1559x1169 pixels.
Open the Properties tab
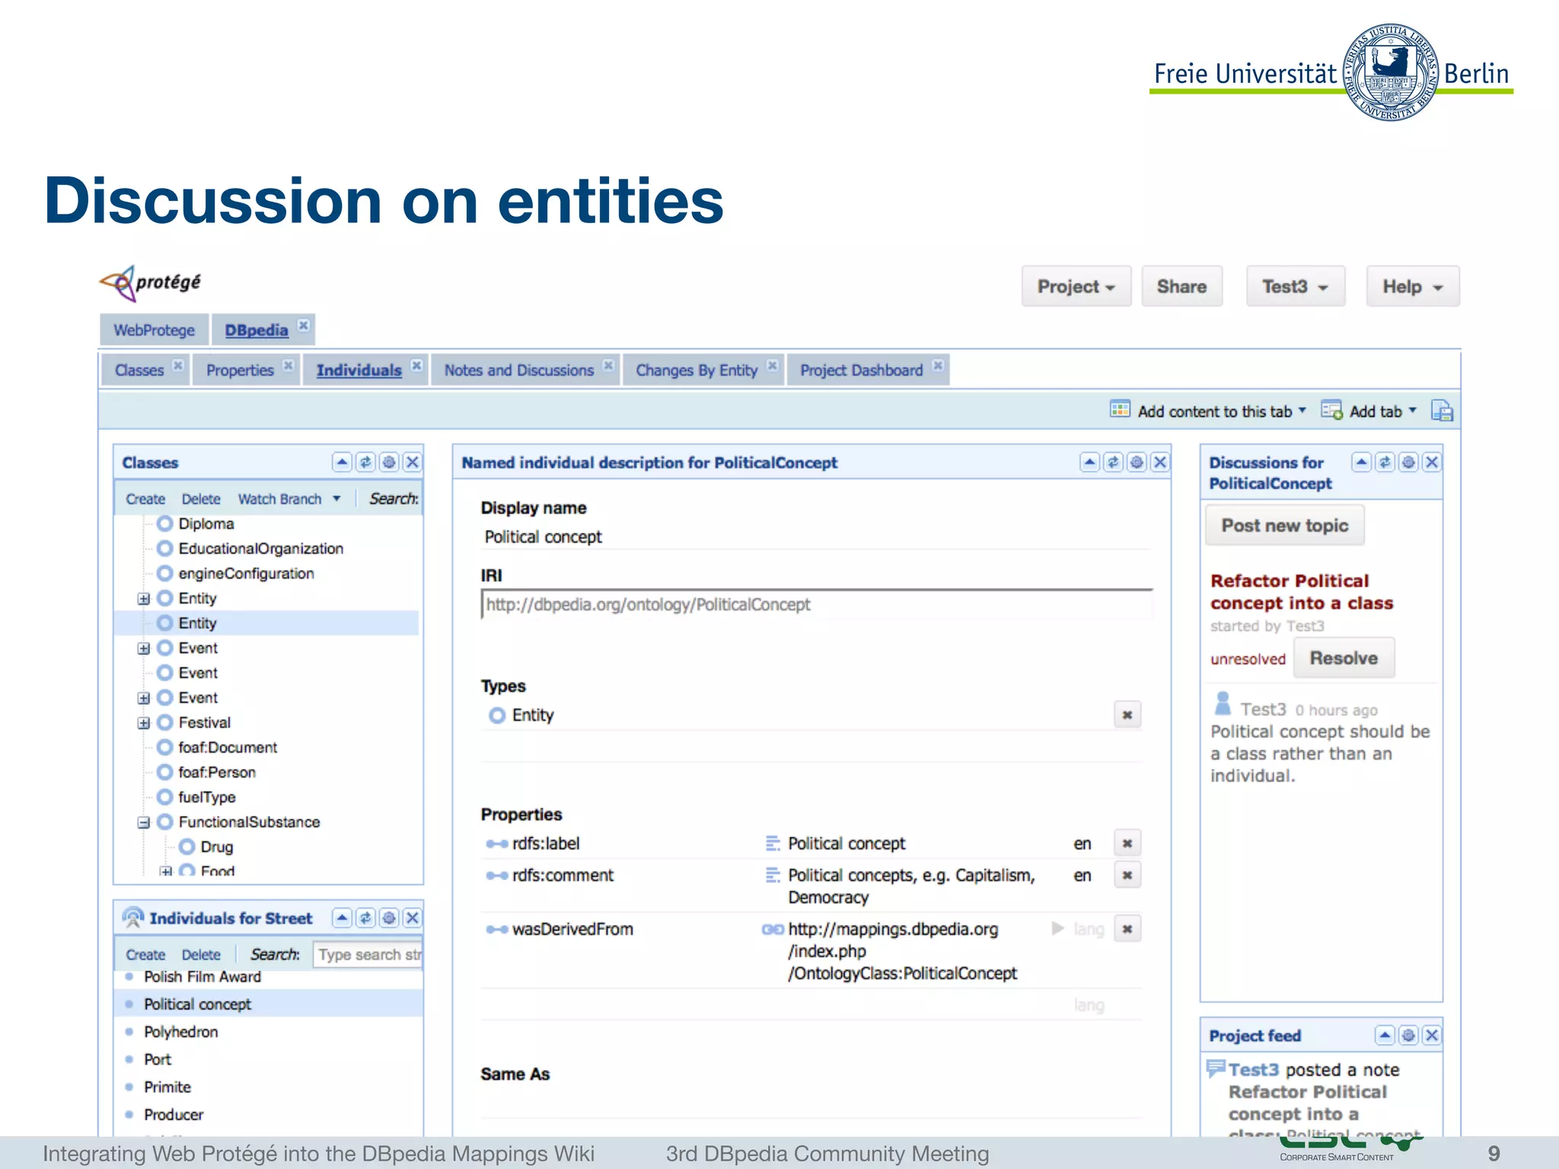(240, 371)
